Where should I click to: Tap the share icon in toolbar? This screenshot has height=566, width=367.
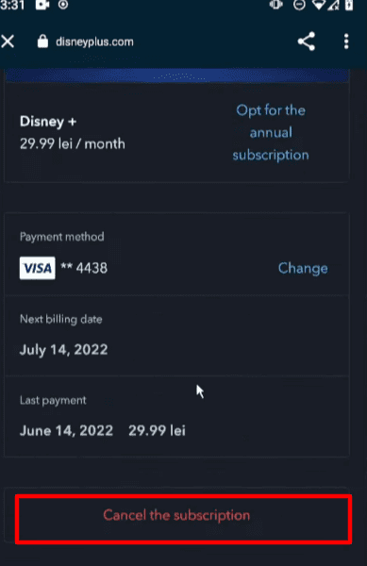pyautogui.click(x=306, y=42)
